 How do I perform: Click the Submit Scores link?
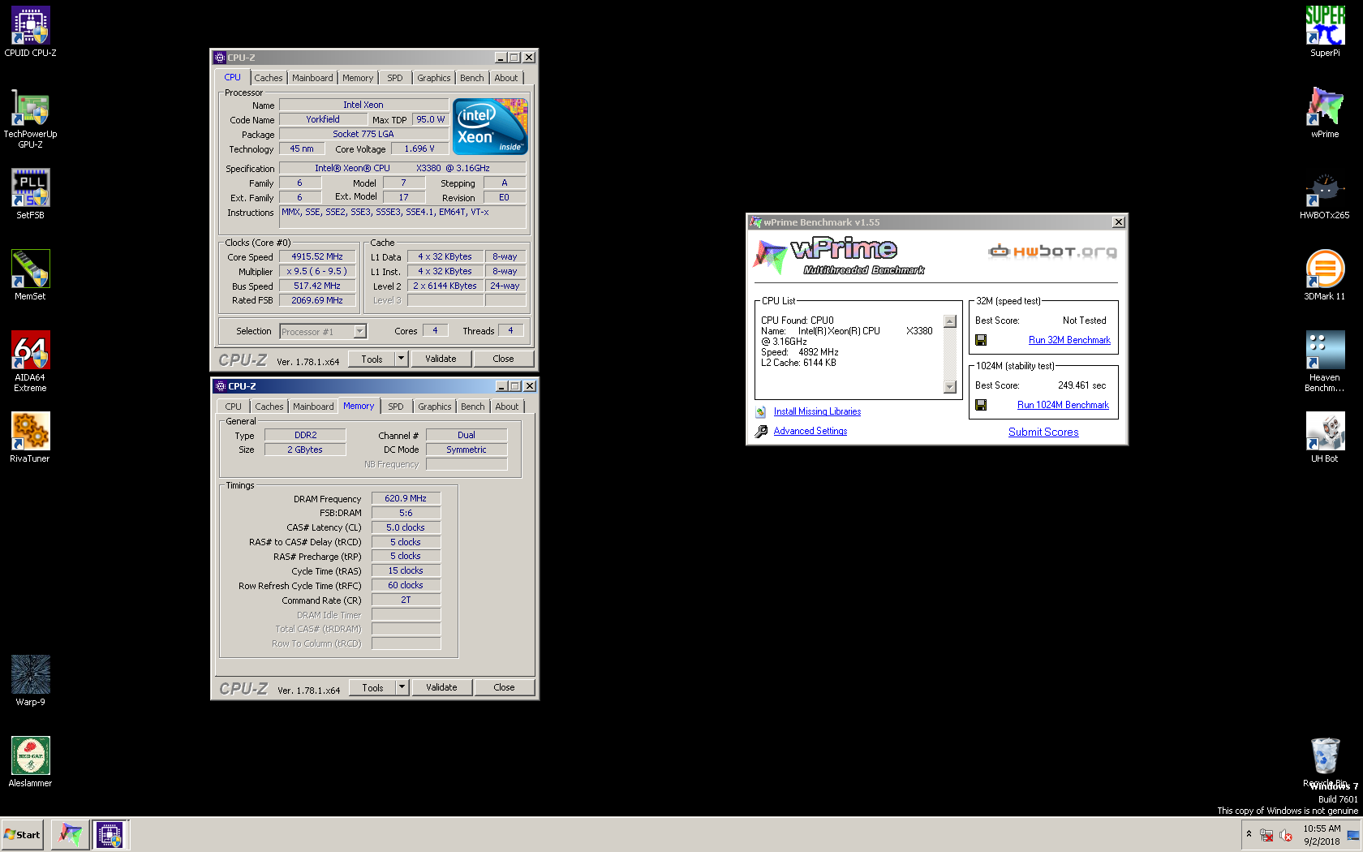(1043, 432)
